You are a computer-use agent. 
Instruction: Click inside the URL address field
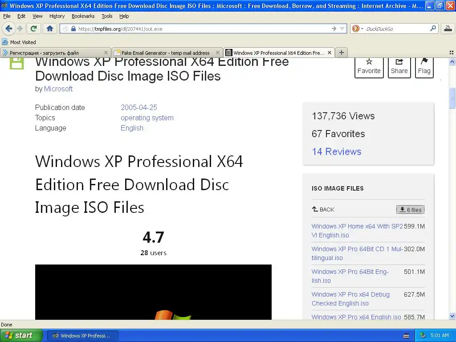point(204,29)
